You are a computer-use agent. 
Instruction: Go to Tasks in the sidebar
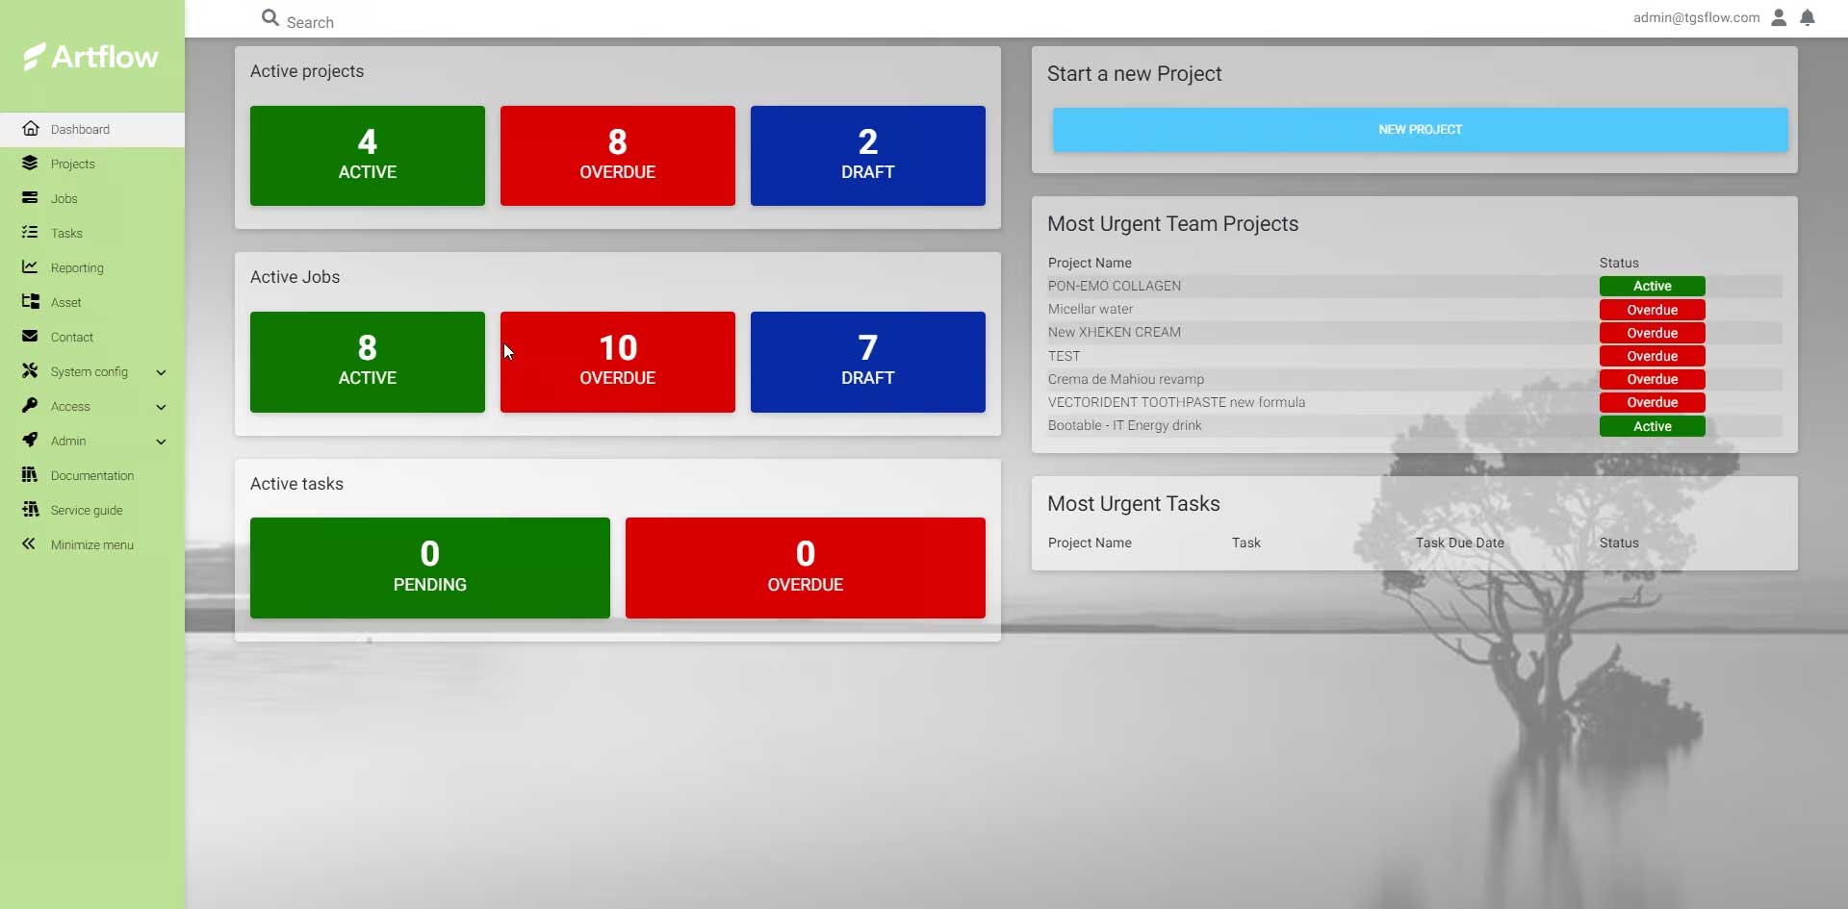click(x=66, y=233)
